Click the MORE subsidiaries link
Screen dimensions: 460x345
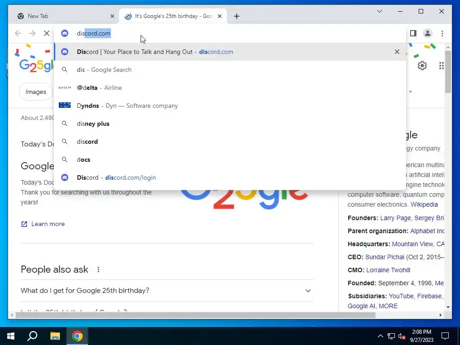tap(388, 306)
